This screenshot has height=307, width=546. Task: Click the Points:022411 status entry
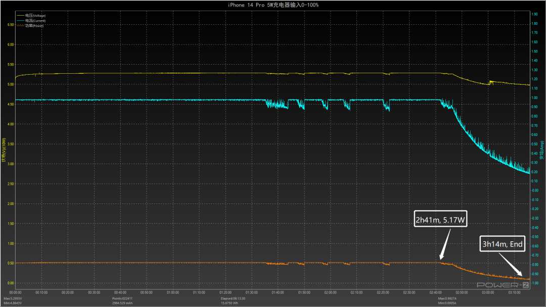point(122,298)
